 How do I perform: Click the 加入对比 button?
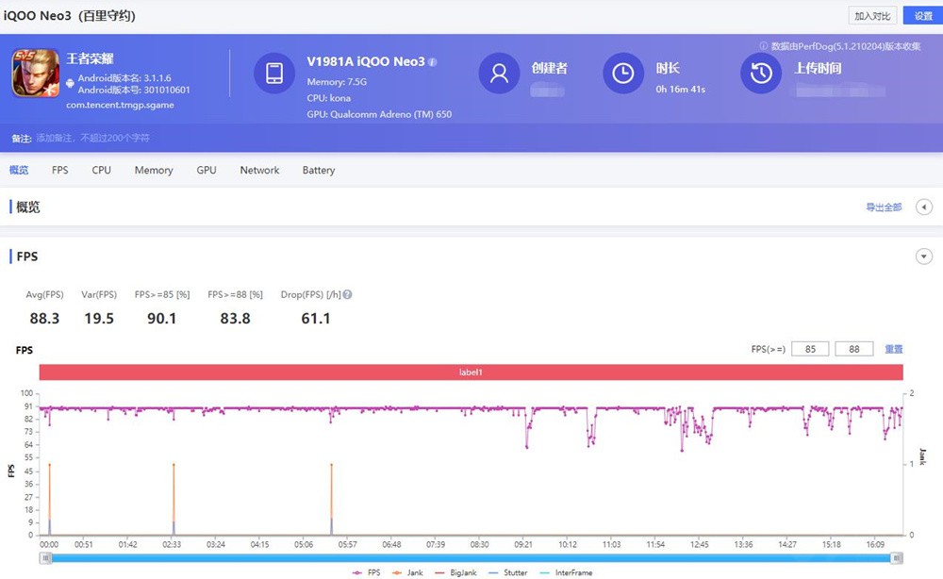[x=872, y=16]
